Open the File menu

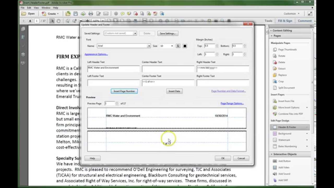(x=23, y=8)
